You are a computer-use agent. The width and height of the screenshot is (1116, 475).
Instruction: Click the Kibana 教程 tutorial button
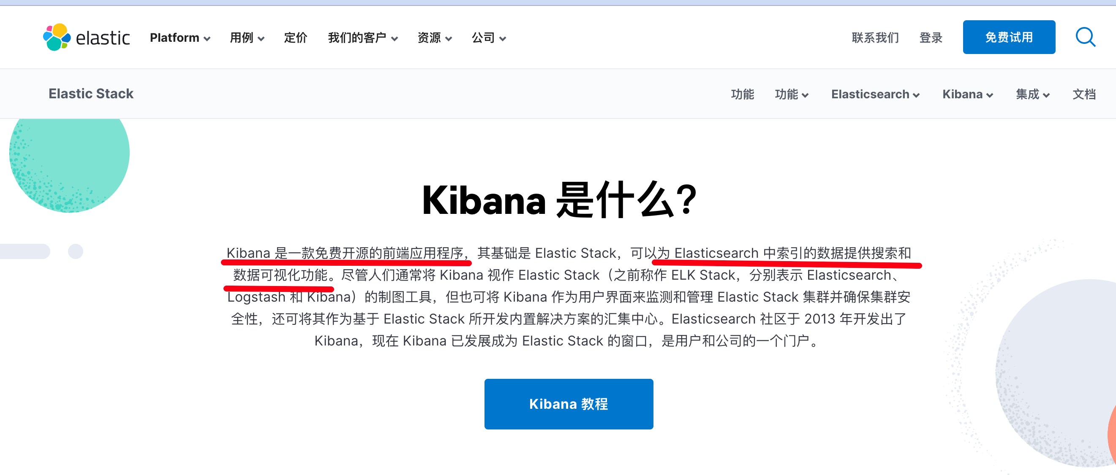pos(569,404)
